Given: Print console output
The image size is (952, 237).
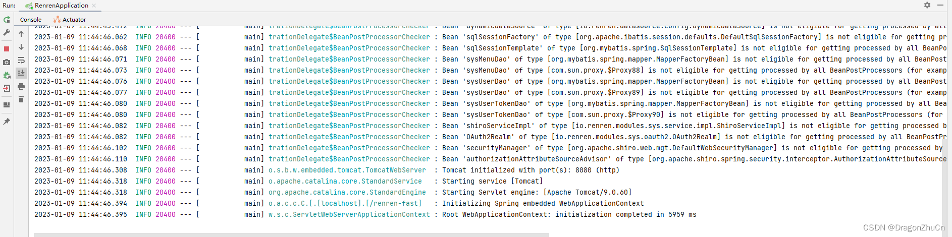Looking at the screenshot, I should click(21, 86).
